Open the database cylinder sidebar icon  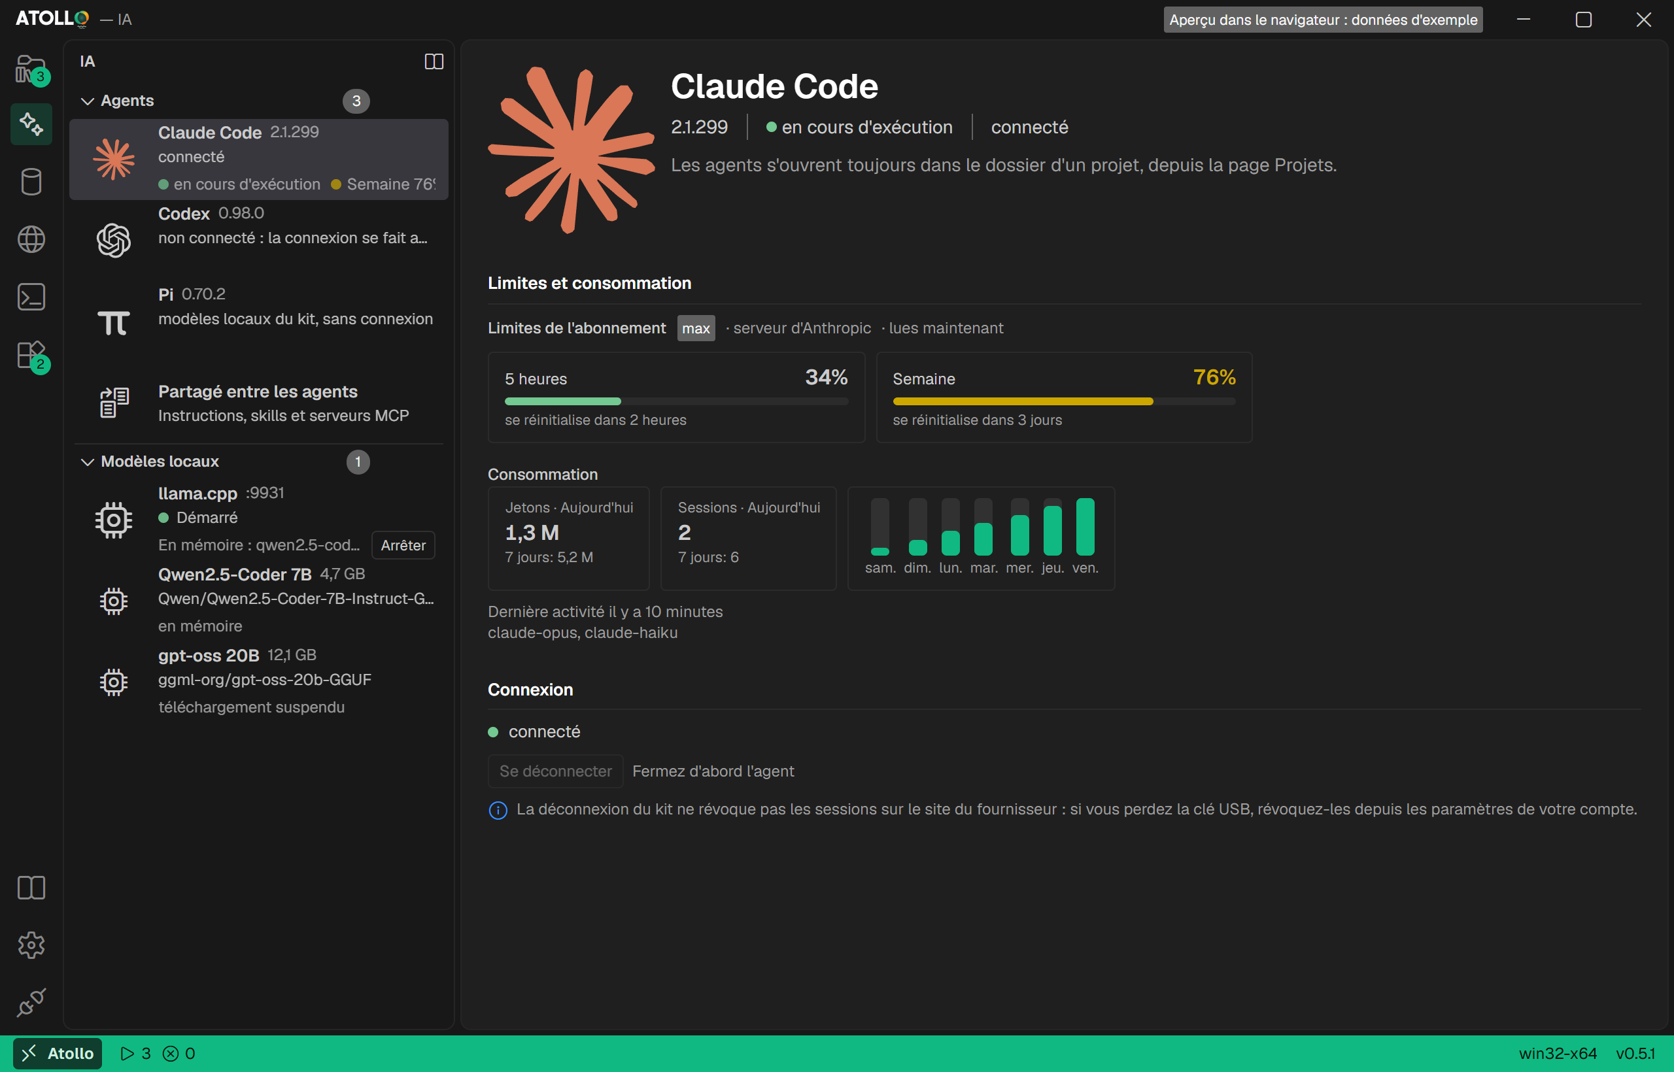point(31,182)
